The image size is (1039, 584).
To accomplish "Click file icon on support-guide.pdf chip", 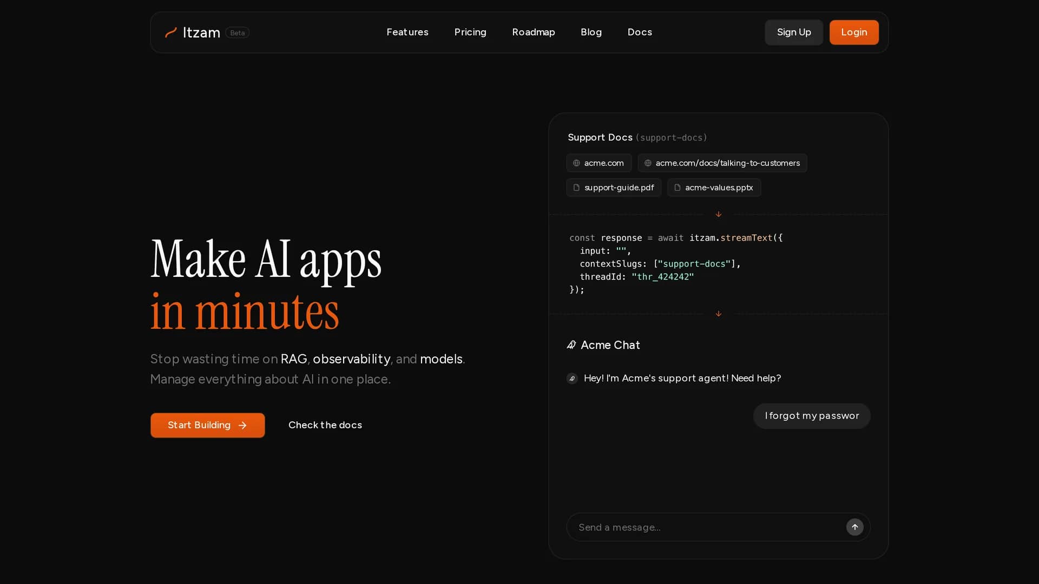I will pos(576,188).
